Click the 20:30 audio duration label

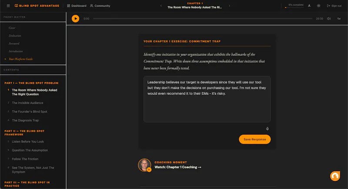tap(320, 19)
